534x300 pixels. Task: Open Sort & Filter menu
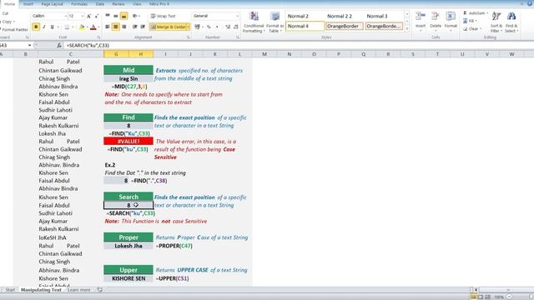coord(496,22)
